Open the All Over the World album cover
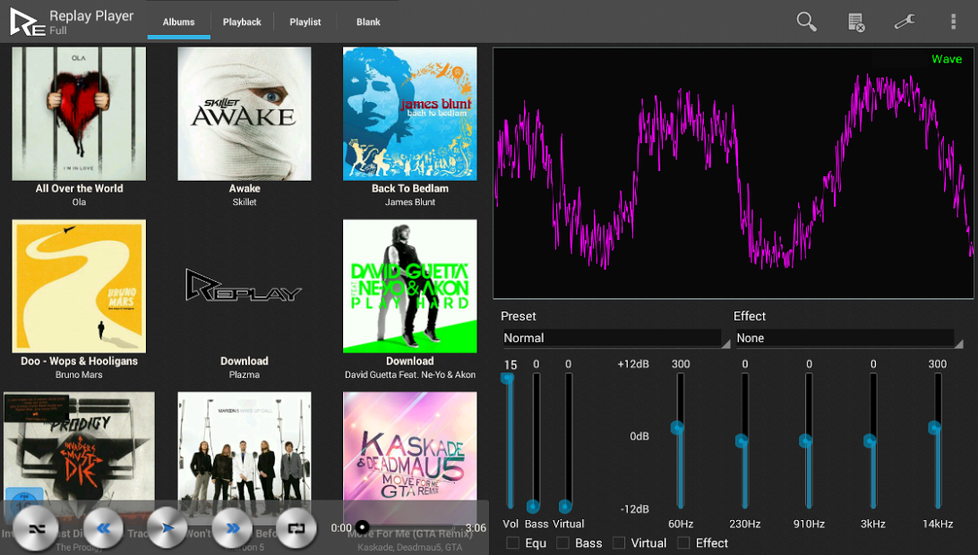Viewport: 978px width, 555px height. [x=79, y=114]
